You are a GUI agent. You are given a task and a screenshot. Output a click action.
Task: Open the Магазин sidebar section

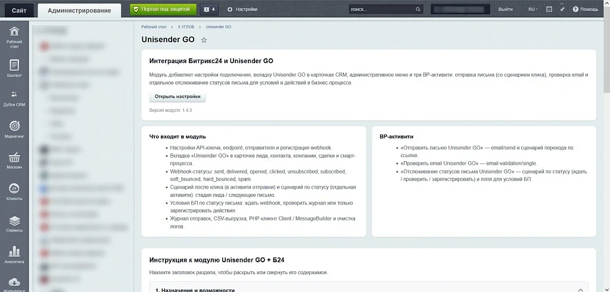[14, 161]
